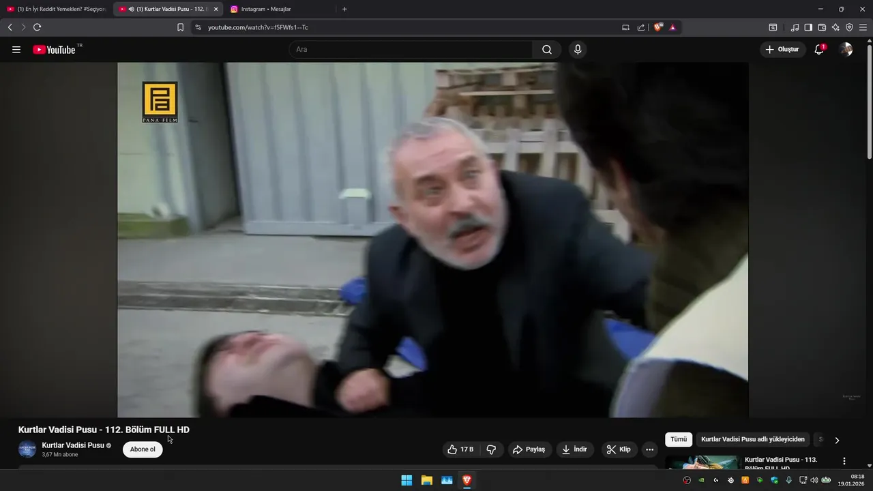
Task: Create a Klip from the video
Action: click(x=619, y=449)
